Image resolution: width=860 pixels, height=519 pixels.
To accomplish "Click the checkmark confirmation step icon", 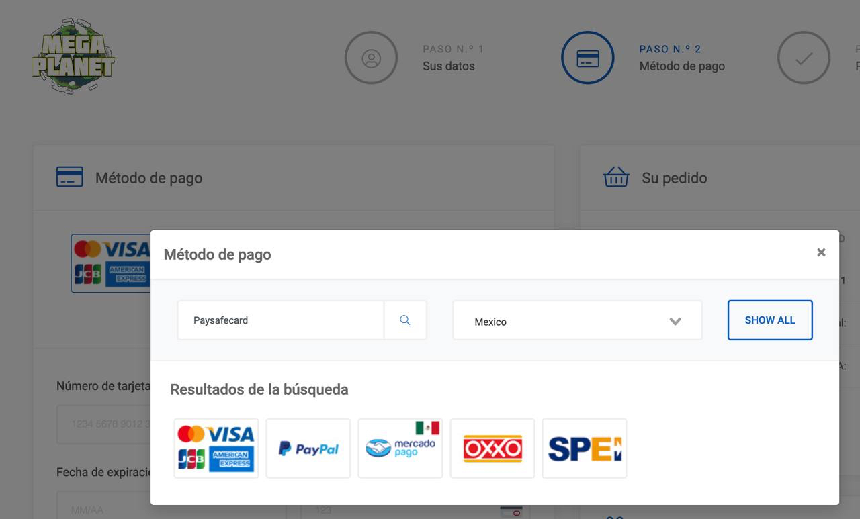I will 804,58.
